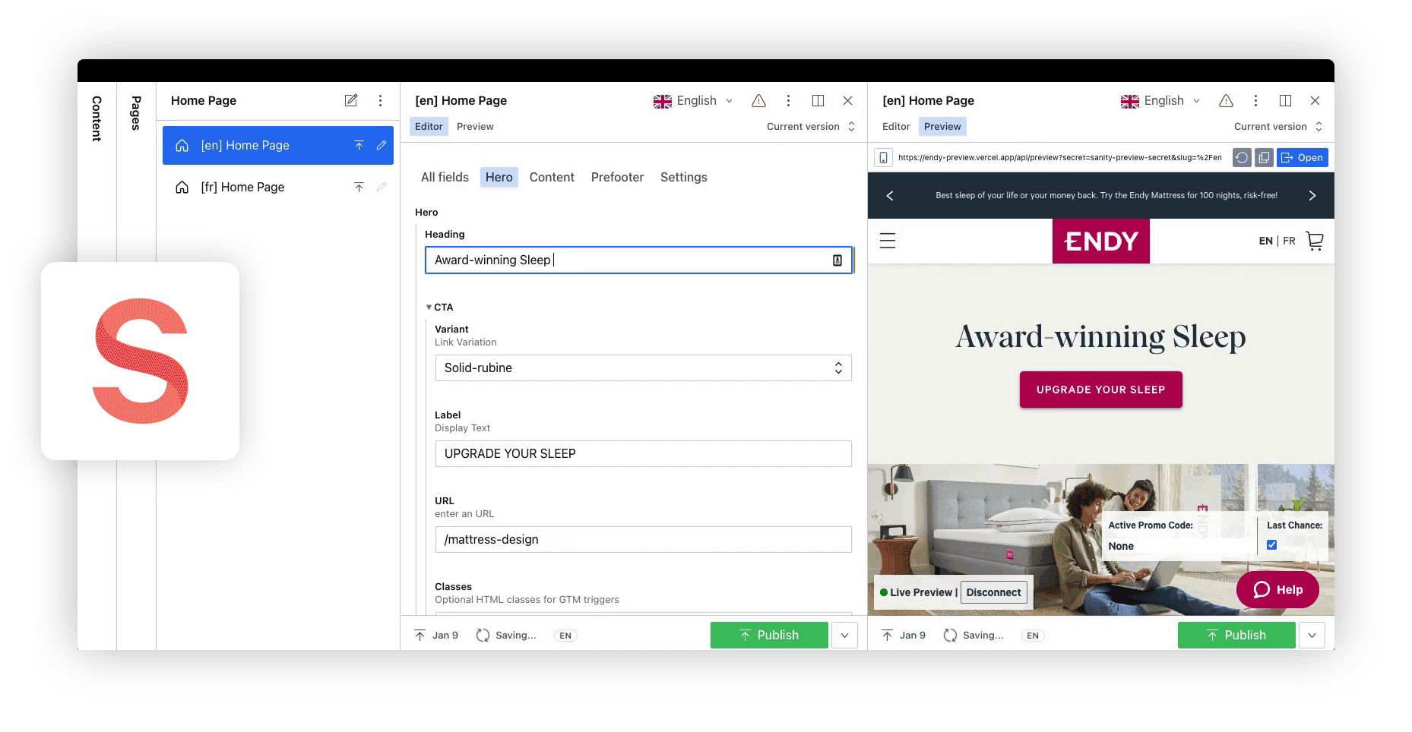Screen dimensions: 1412x732
Task: Click inside the URL field showing /mattress-design
Action: pos(642,539)
